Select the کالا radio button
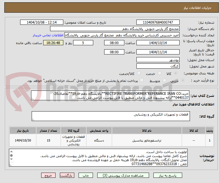 click(176, 73)
